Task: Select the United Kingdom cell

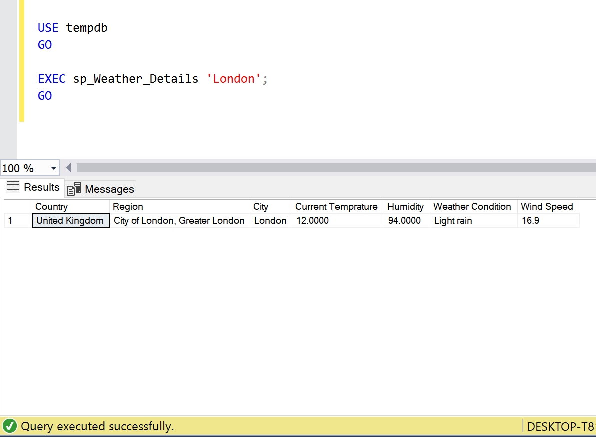Action: (x=70, y=221)
